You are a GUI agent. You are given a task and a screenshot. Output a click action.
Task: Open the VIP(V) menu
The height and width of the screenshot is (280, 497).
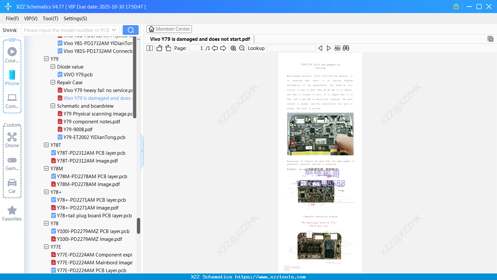point(31,19)
